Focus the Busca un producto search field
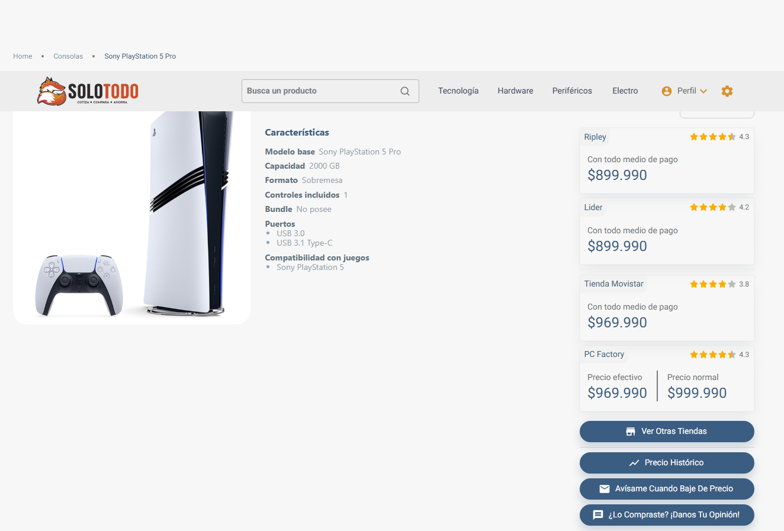This screenshot has width=784, height=531. (x=330, y=91)
